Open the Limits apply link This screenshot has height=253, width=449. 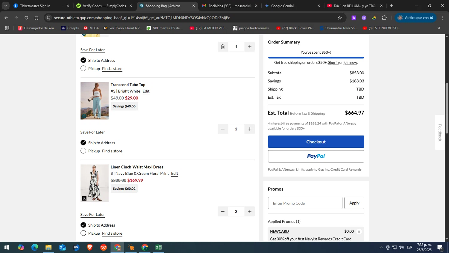point(304,169)
